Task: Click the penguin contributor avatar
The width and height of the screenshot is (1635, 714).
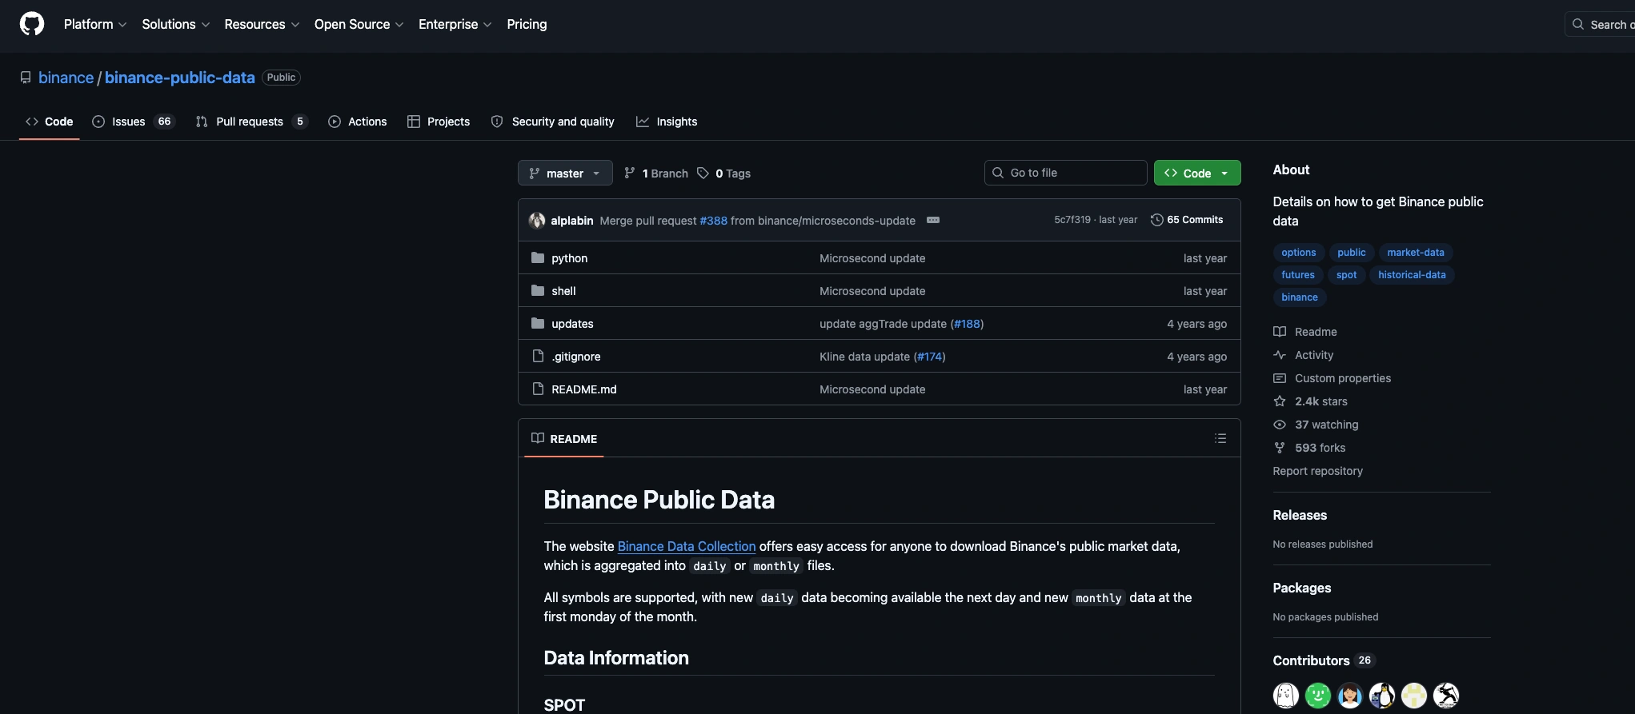Action: [x=1382, y=696]
